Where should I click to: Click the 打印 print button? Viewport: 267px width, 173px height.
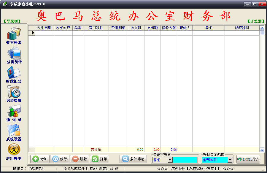coord(100,159)
